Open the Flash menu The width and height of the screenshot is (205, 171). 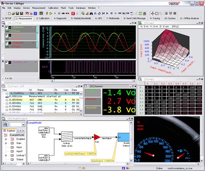click(63, 8)
